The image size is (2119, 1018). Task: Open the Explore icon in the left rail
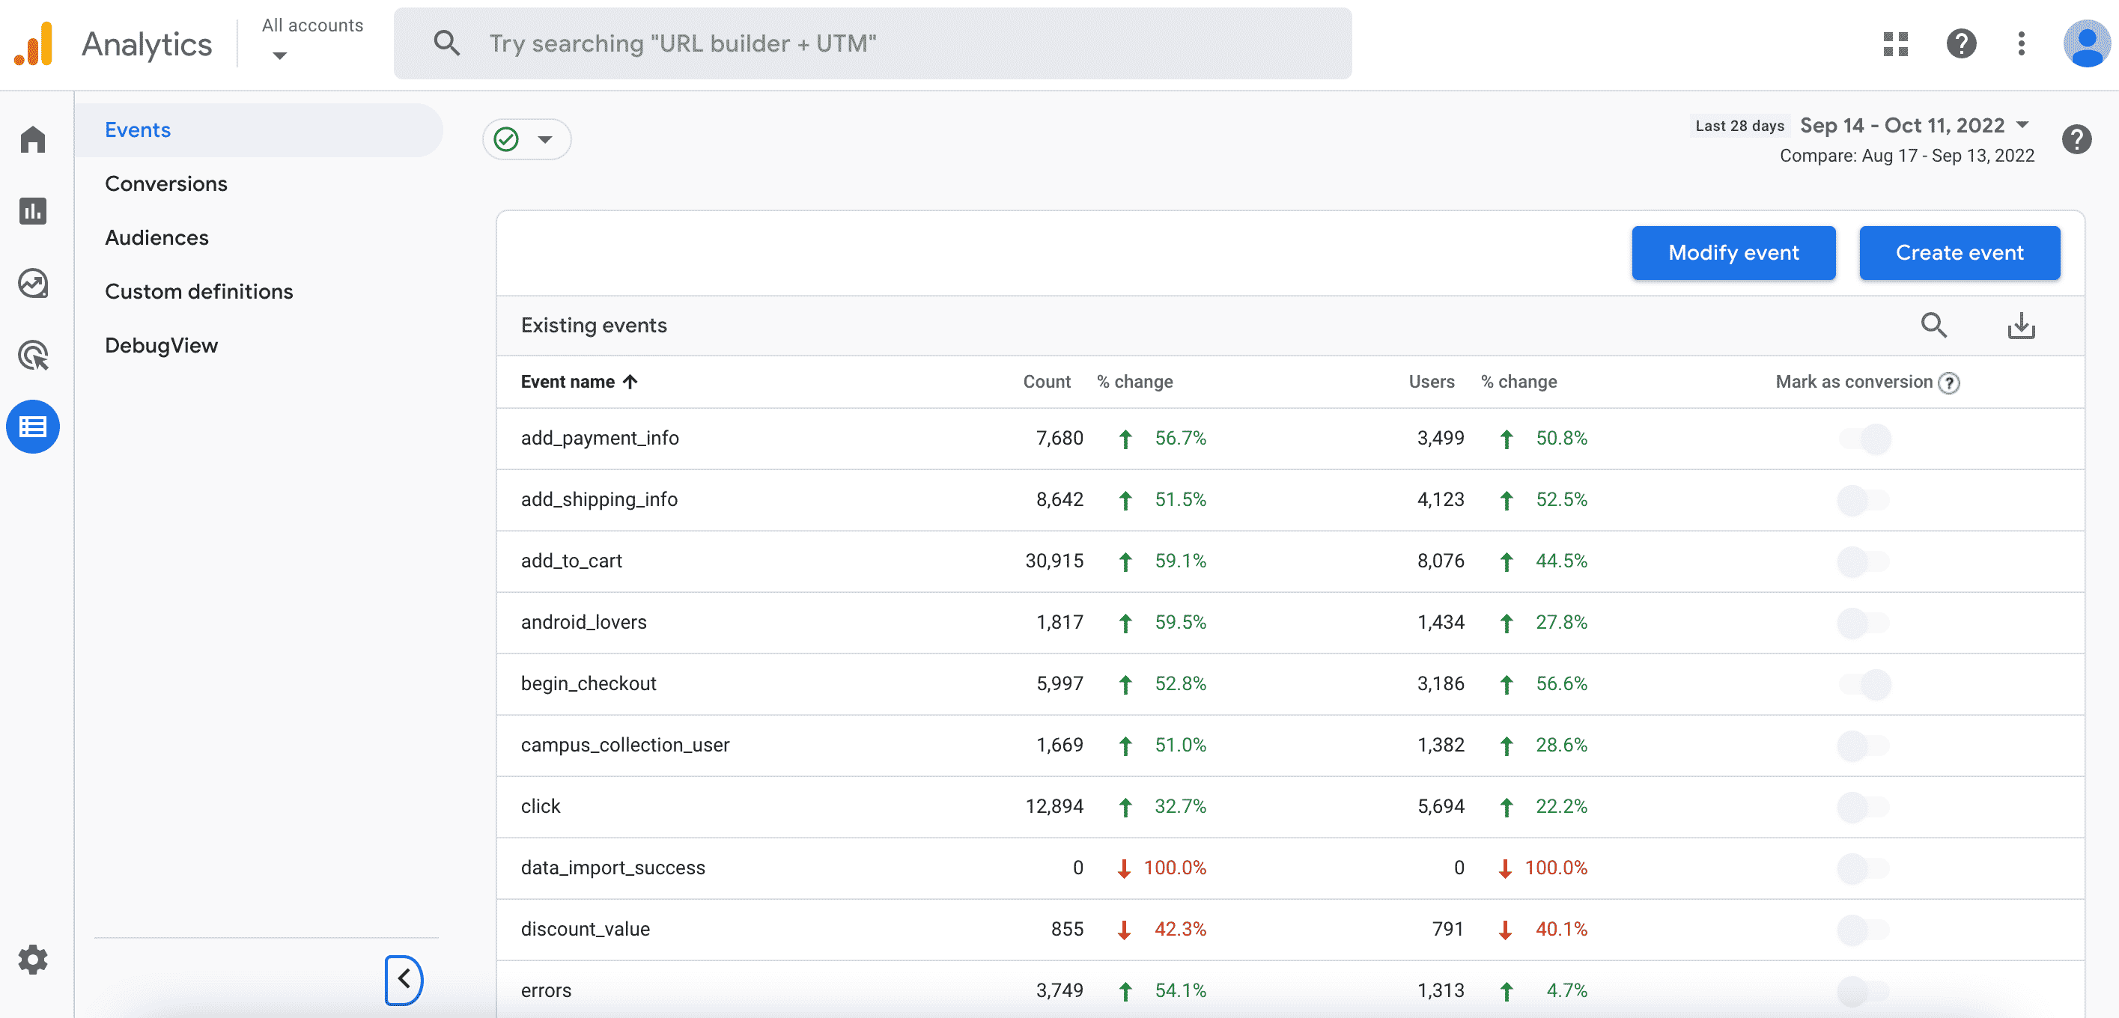pos(33,284)
